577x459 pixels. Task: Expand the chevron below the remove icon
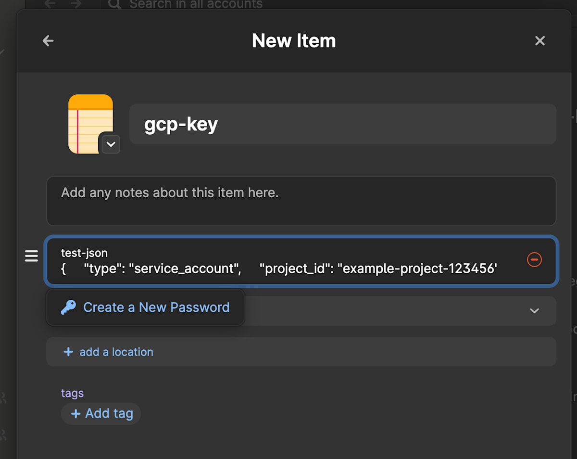pyautogui.click(x=534, y=311)
